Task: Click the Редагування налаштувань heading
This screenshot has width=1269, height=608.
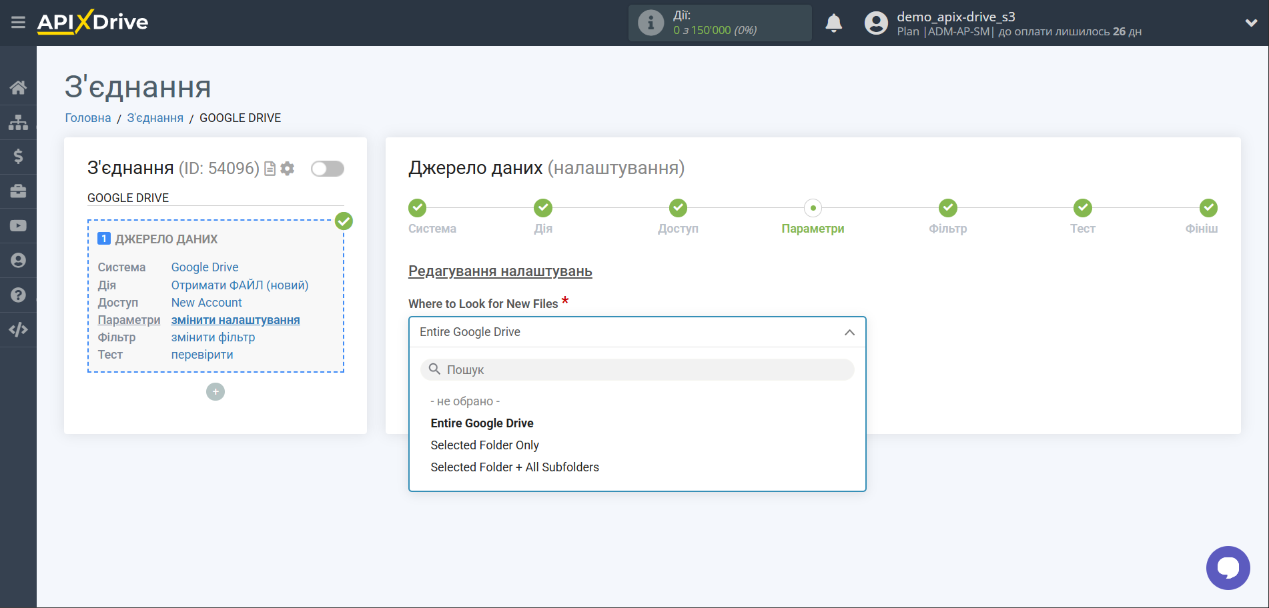Action: 500,271
